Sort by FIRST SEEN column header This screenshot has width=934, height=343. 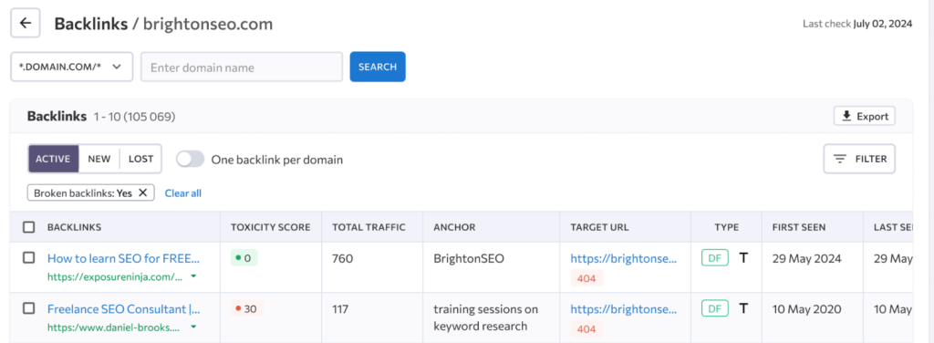(799, 227)
